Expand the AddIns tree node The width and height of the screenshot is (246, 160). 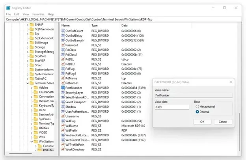[x=32, y=88]
